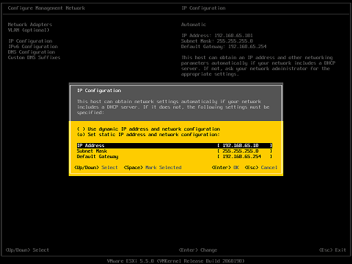352x264 pixels.
Task: Click the Default Gateway input field
Action: click(x=245, y=157)
